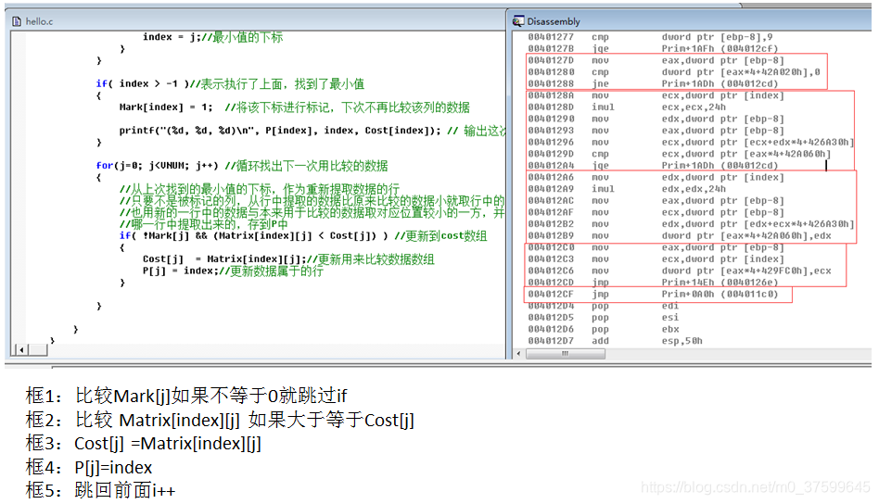Click the mov instruction at 004012B9
The width and height of the screenshot is (879, 504).
pyautogui.click(x=679, y=235)
